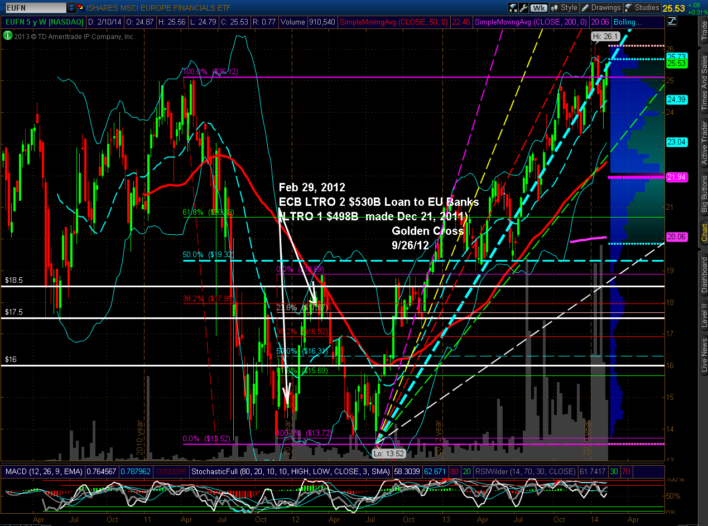
Task: Click the 0.0% ($13.52) Fibonacci label
Action: (x=206, y=438)
